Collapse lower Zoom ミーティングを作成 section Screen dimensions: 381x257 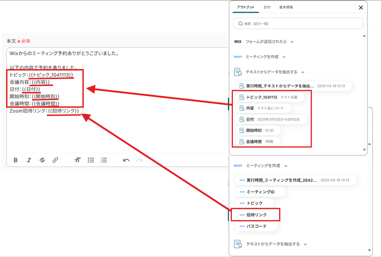(261, 166)
